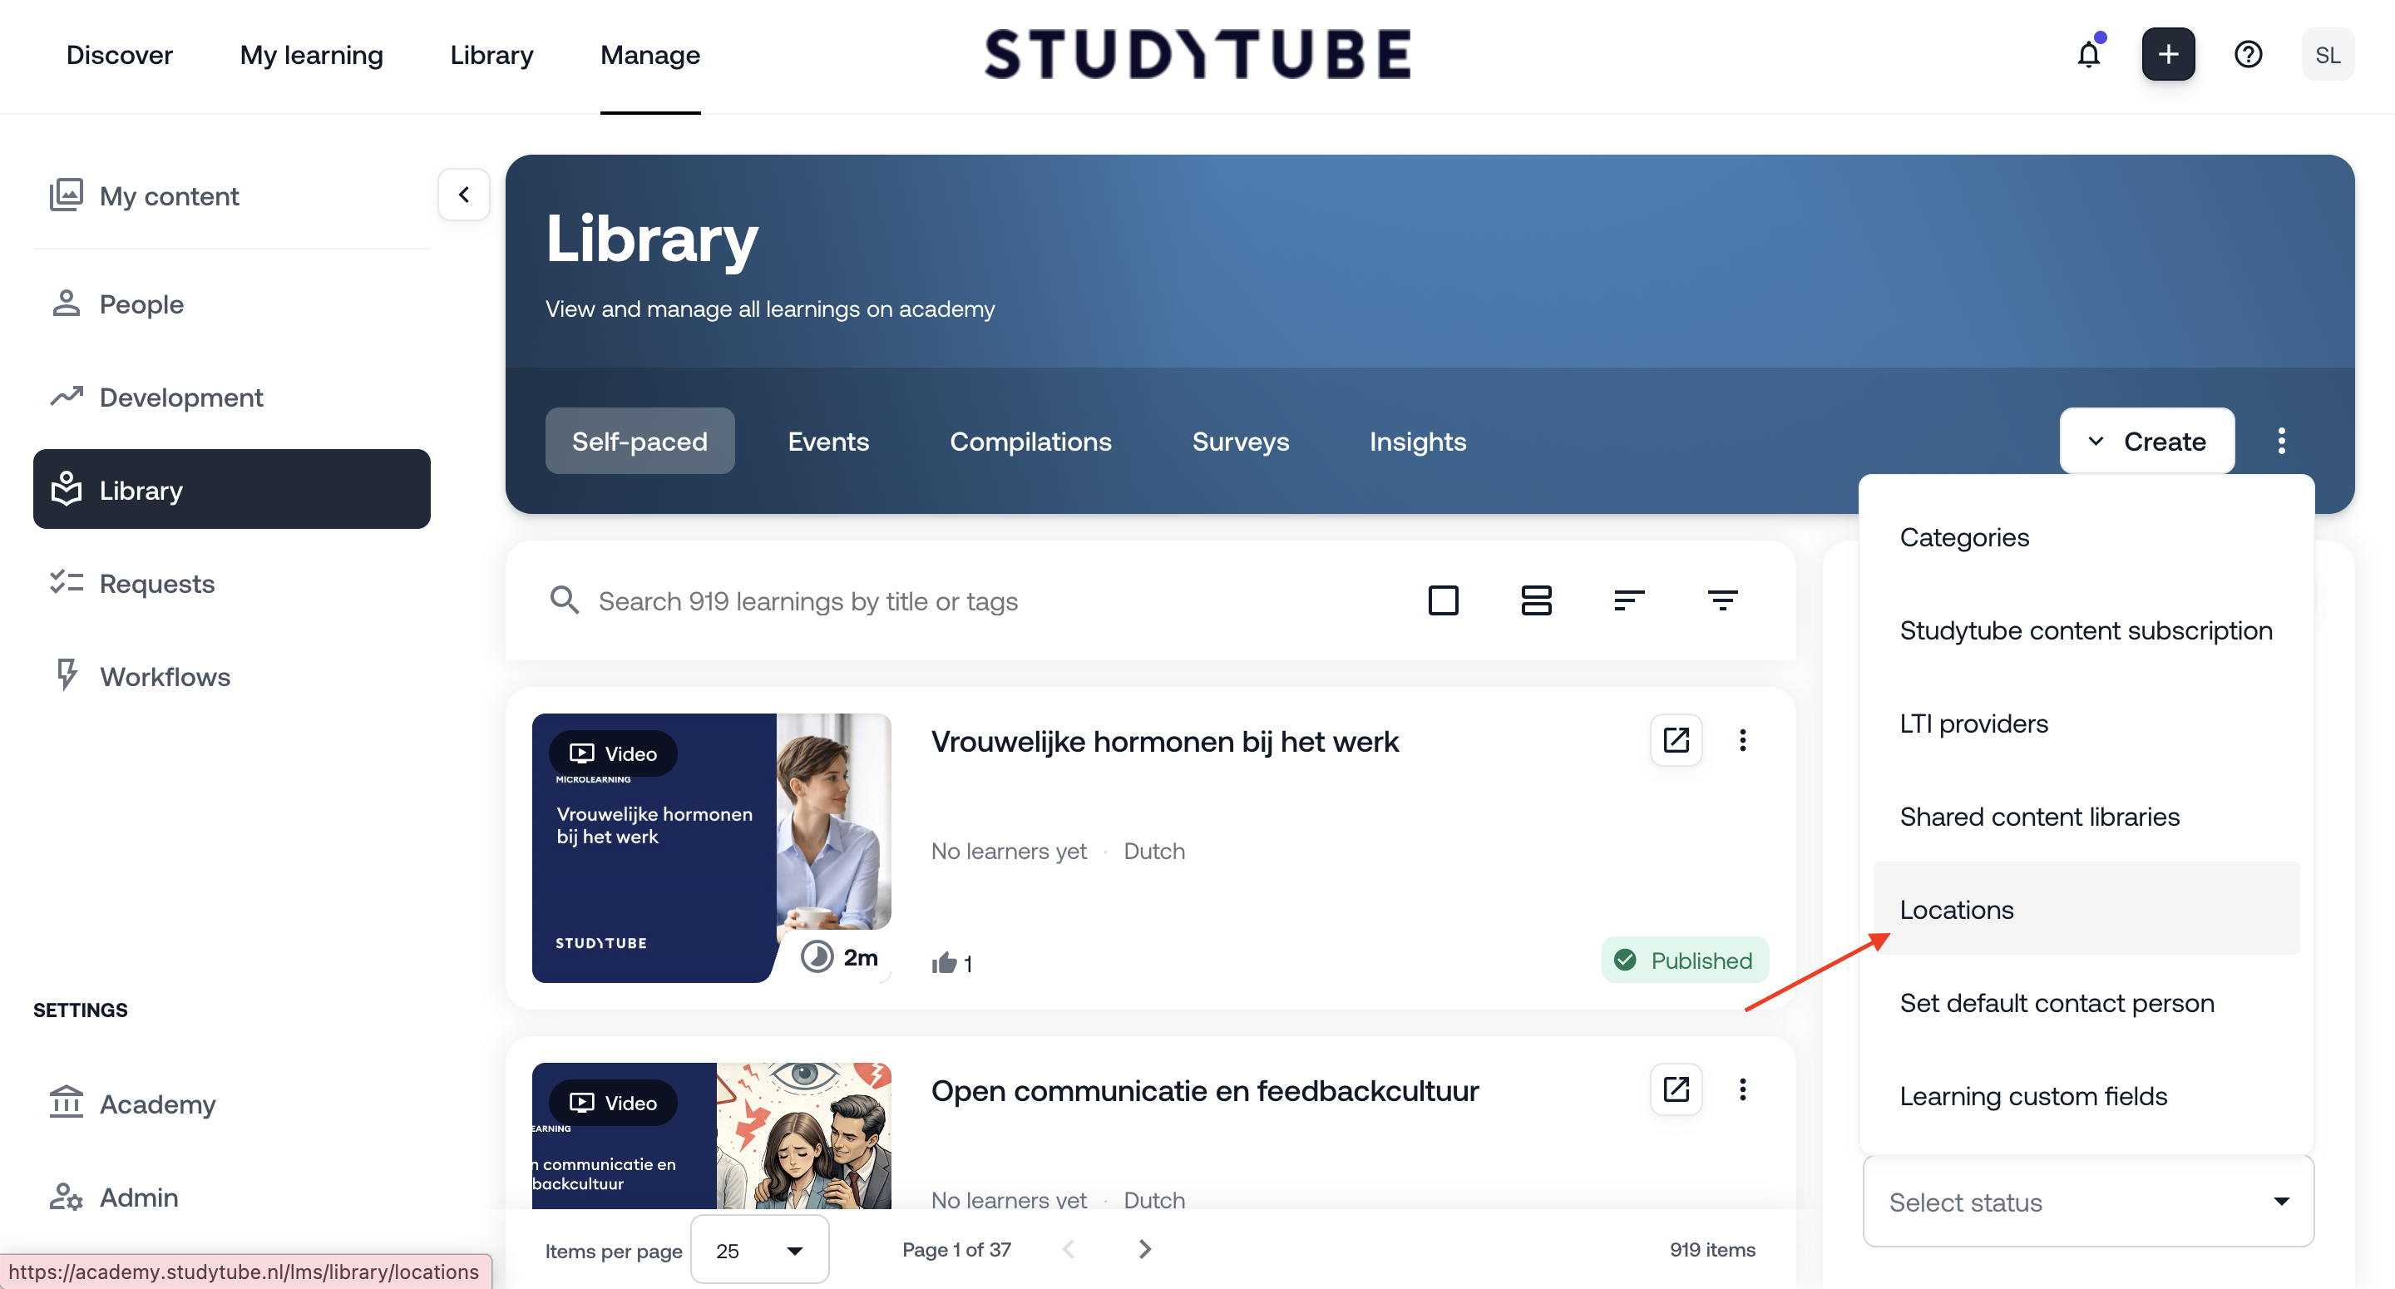Switch to the stacked list view icon

pos(1536,600)
